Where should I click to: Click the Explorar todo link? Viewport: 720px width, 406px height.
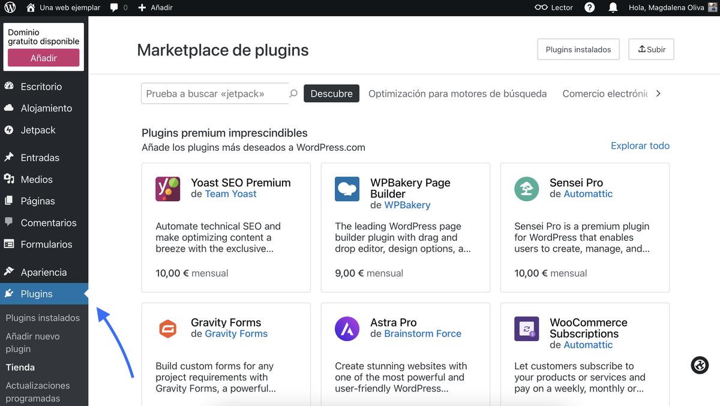tap(640, 145)
